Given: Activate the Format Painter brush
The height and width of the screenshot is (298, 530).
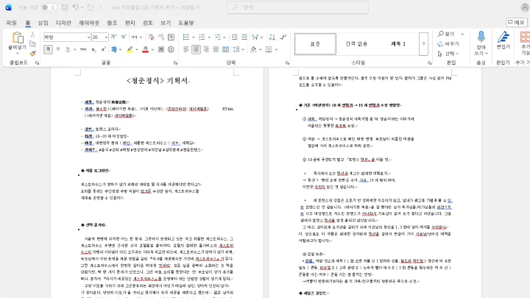Looking at the screenshot, I should [33, 54].
